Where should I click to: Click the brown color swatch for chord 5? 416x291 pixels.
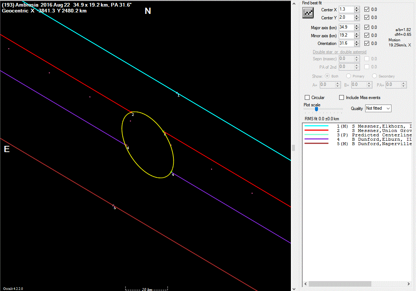click(x=316, y=143)
